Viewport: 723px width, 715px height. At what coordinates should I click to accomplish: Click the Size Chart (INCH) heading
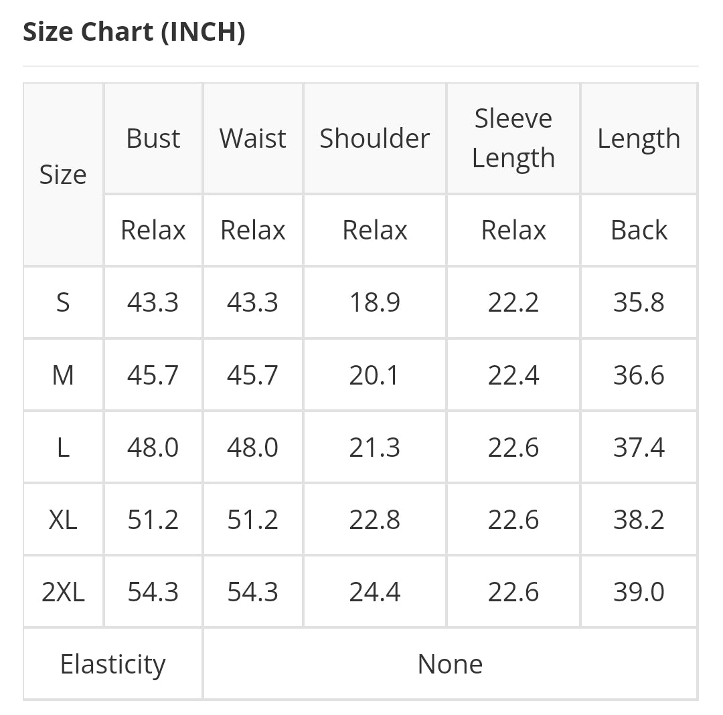(x=134, y=32)
